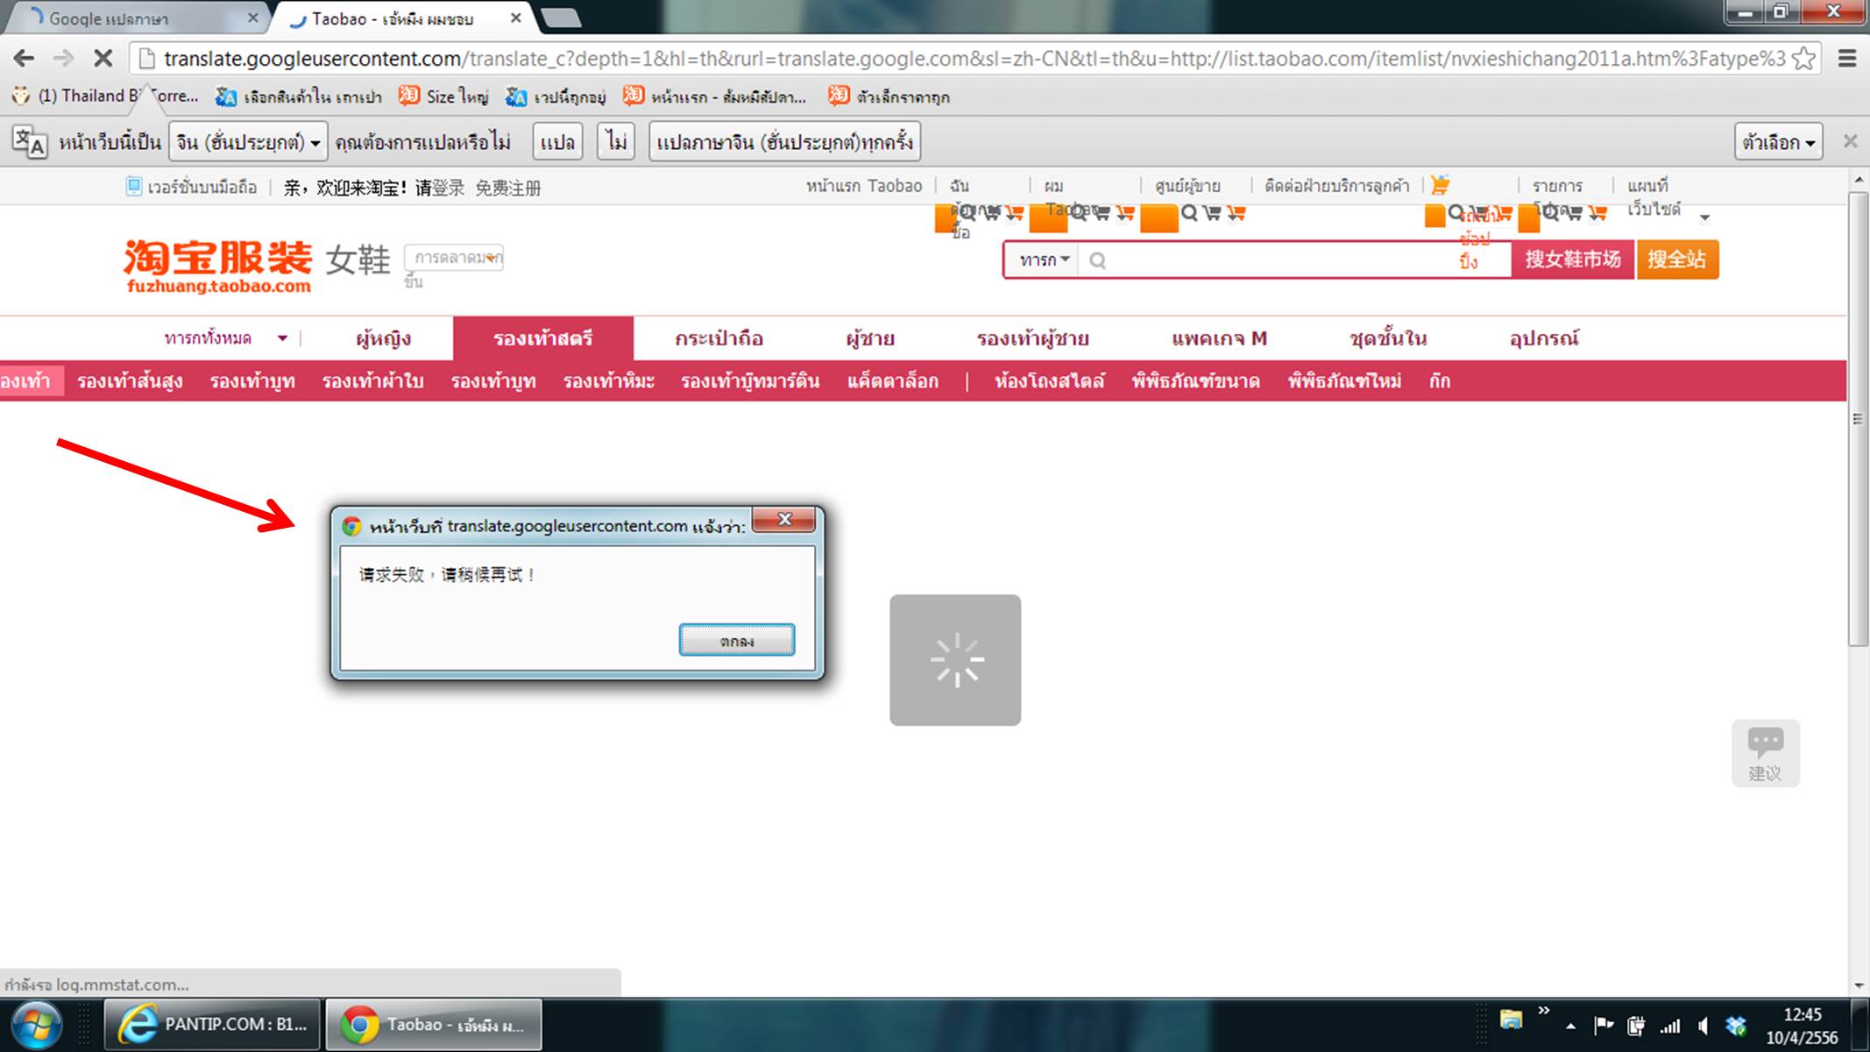Stop page loading with X icon
Image resolution: width=1870 pixels, height=1052 pixels.
(x=103, y=59)
